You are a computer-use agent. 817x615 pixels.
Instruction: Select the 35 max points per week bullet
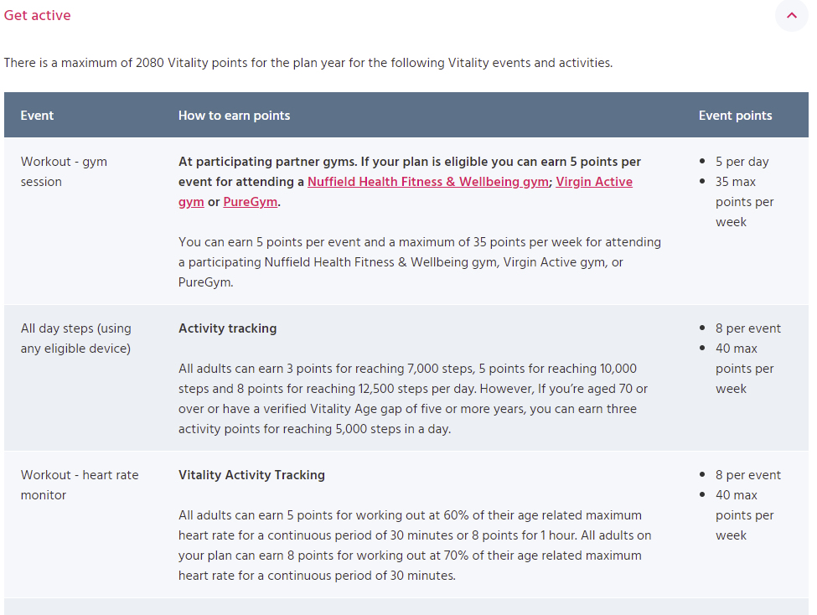click(x=744, y=202)
